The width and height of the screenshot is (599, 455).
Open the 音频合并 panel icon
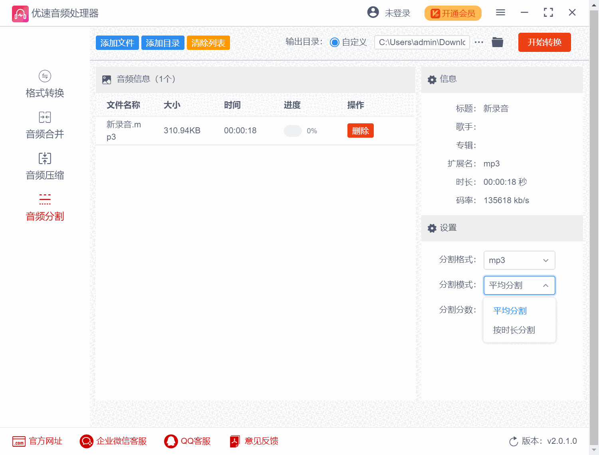pos(44,117)
